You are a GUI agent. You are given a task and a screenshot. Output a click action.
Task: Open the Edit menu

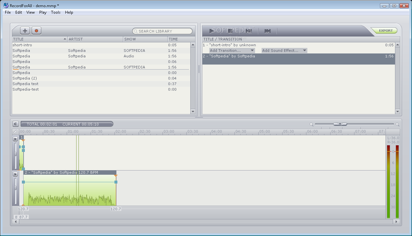[x=19, y=12]
